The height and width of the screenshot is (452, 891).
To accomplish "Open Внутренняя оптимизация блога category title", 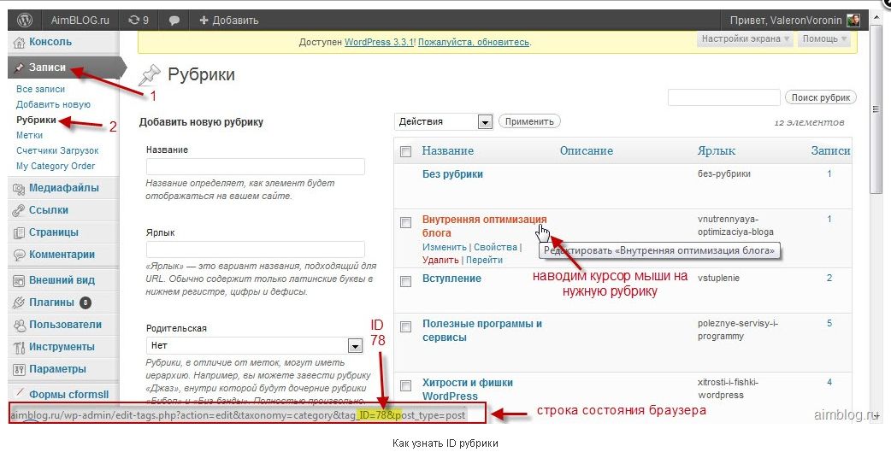I will (x=485, y=226).
